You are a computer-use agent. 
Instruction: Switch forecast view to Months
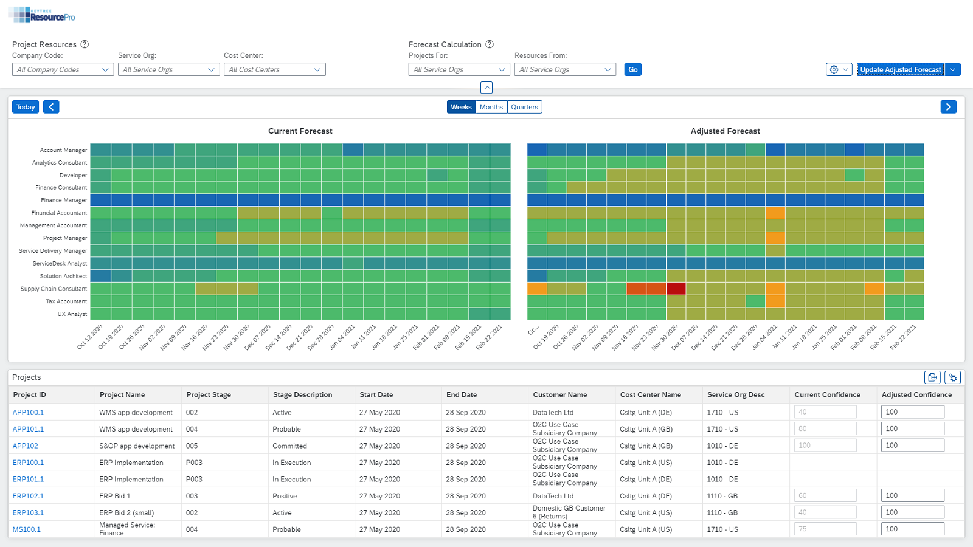(x=491, y=107)
